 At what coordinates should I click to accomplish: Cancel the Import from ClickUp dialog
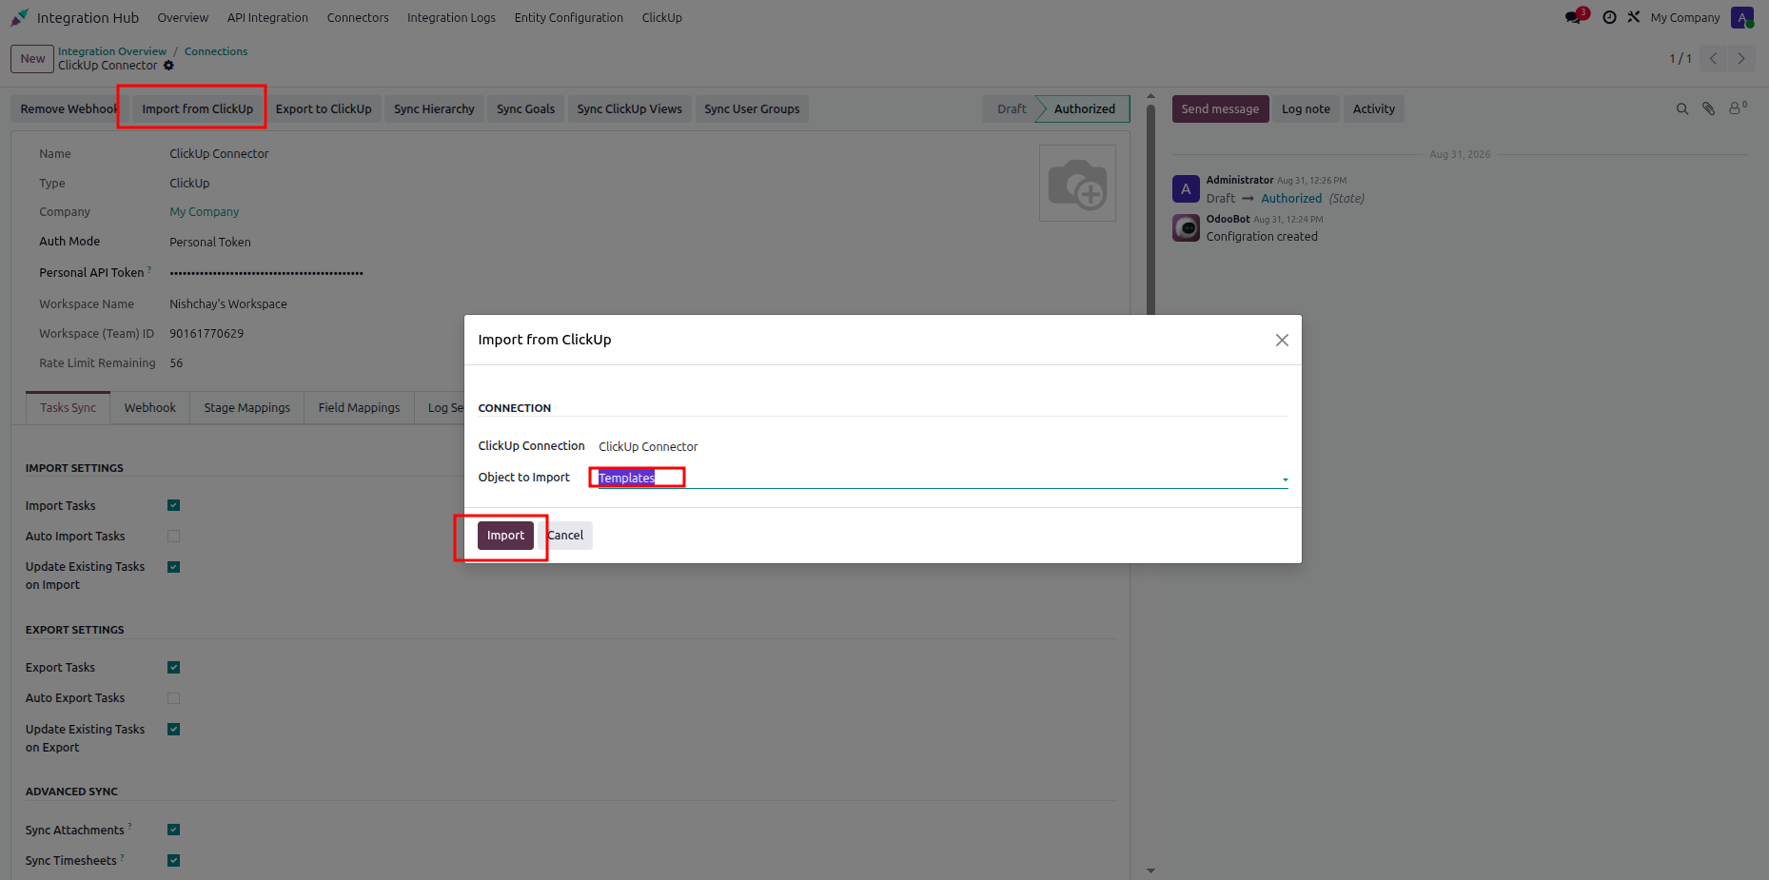coord(565,536)
